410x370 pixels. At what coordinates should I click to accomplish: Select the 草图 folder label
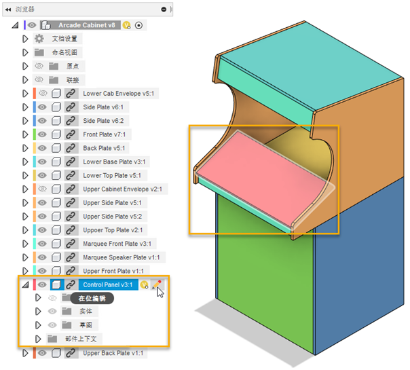[x=86, y=325]
